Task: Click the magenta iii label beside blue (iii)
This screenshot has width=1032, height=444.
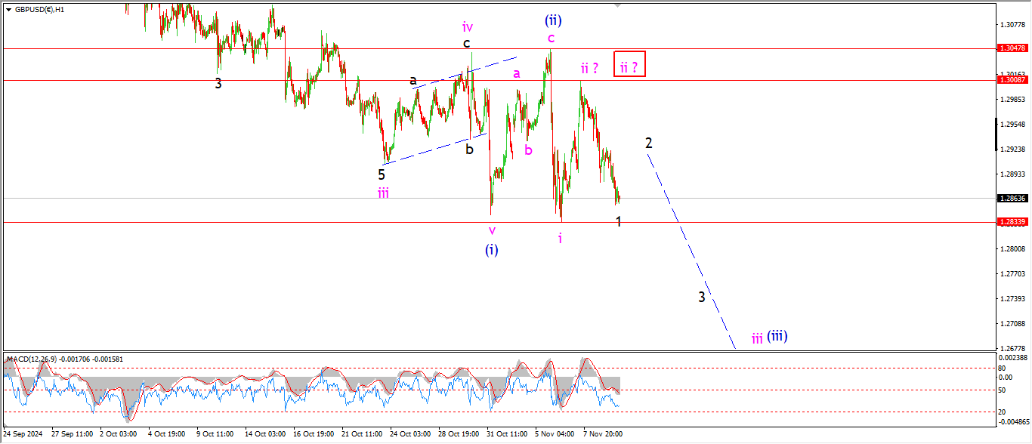Action: point(757,338)
